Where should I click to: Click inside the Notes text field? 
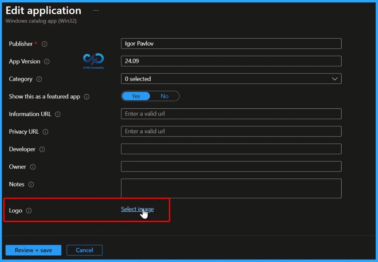231,188
